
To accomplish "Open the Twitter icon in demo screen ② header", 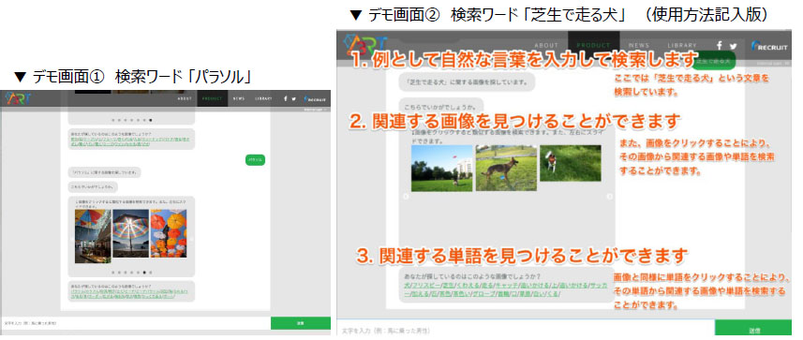I will point(734,46).
